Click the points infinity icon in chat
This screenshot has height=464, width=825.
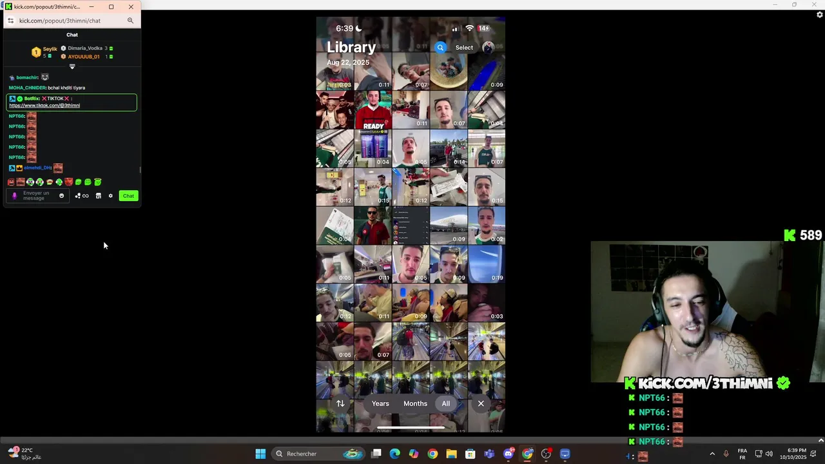[82, 196]
